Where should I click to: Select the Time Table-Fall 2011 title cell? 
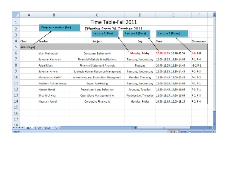coord(113,22)
